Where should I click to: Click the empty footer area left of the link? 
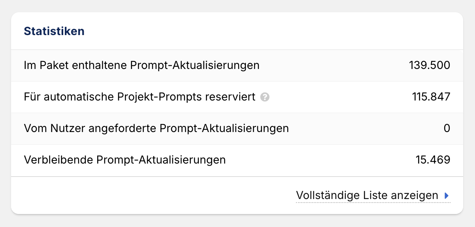[150, 195]
